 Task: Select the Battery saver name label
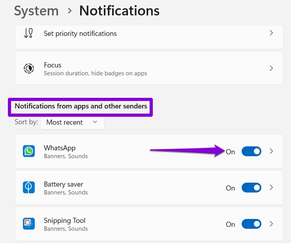[x=64, y=184]
